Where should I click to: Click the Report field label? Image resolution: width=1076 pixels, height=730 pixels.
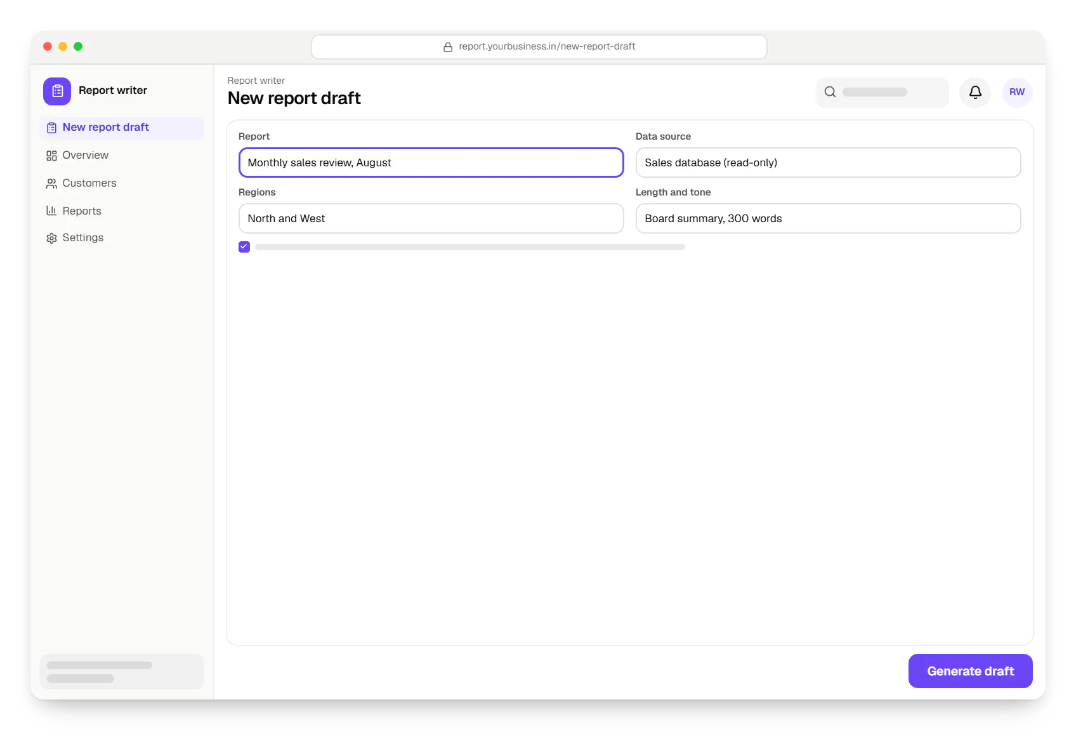coord(254,136)
